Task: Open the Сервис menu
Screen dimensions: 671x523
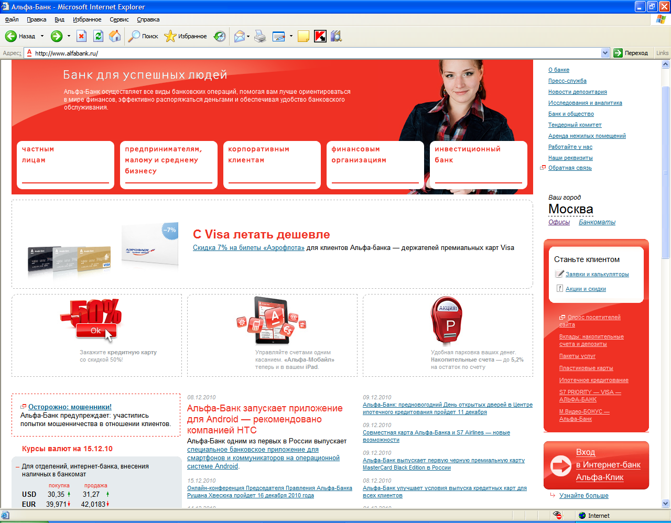Action: click(x=119, y=19)
